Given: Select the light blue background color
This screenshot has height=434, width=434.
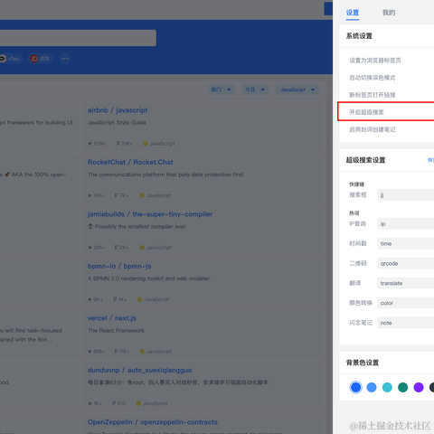Looking at the screenshot, I should pyautogui.click(x=372, y=387).
